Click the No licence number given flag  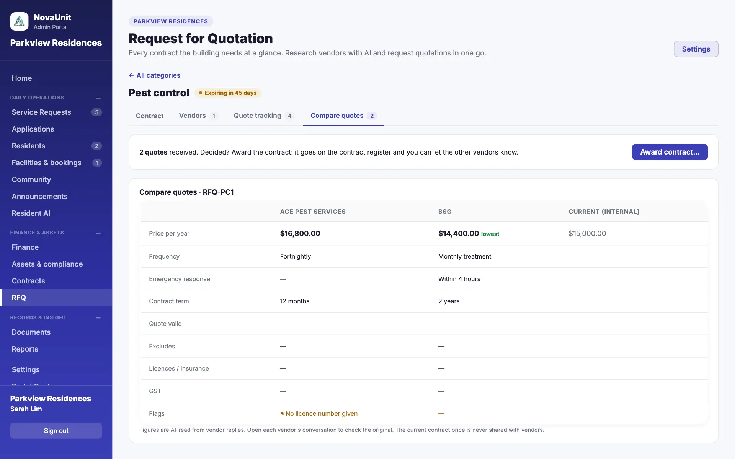point(319,413)
